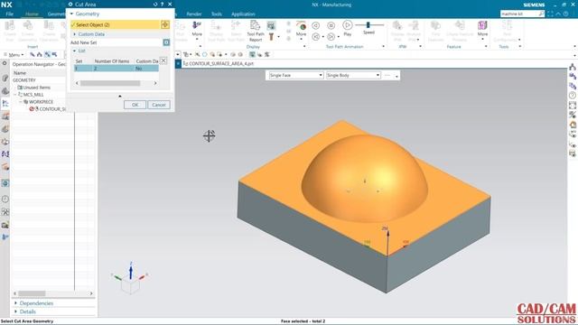
Task: Switch to Machine Tool View icon
Action: pyautogui.click(x=40, y=54)
